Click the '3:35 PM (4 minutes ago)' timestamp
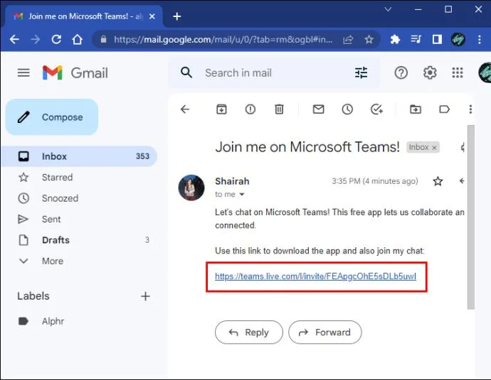The height and width of the screenshot is (380, 491). pyautogui.click(x=375, y=181)
